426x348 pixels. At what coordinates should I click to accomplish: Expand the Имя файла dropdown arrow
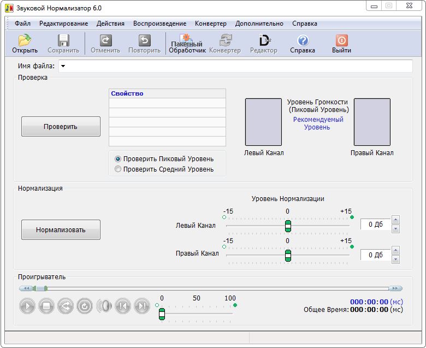[63, 66]
